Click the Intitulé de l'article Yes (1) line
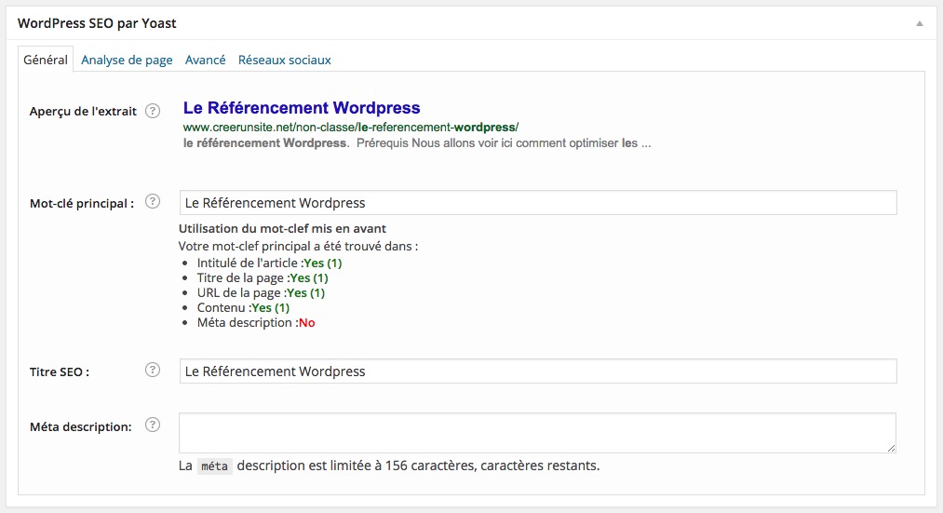Image resolution: width=943 pixels, height=513 pixels. point(269,263)
